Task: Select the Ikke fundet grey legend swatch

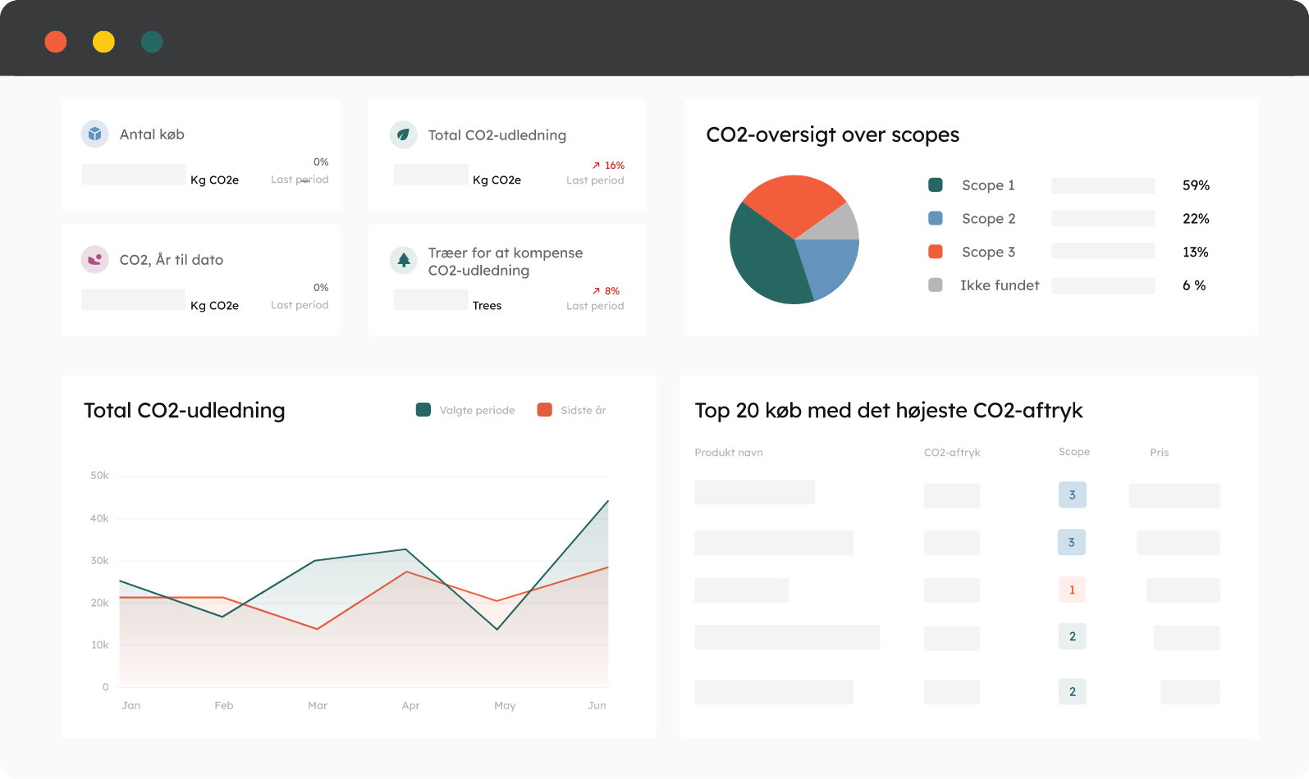Action: point(936,285)
